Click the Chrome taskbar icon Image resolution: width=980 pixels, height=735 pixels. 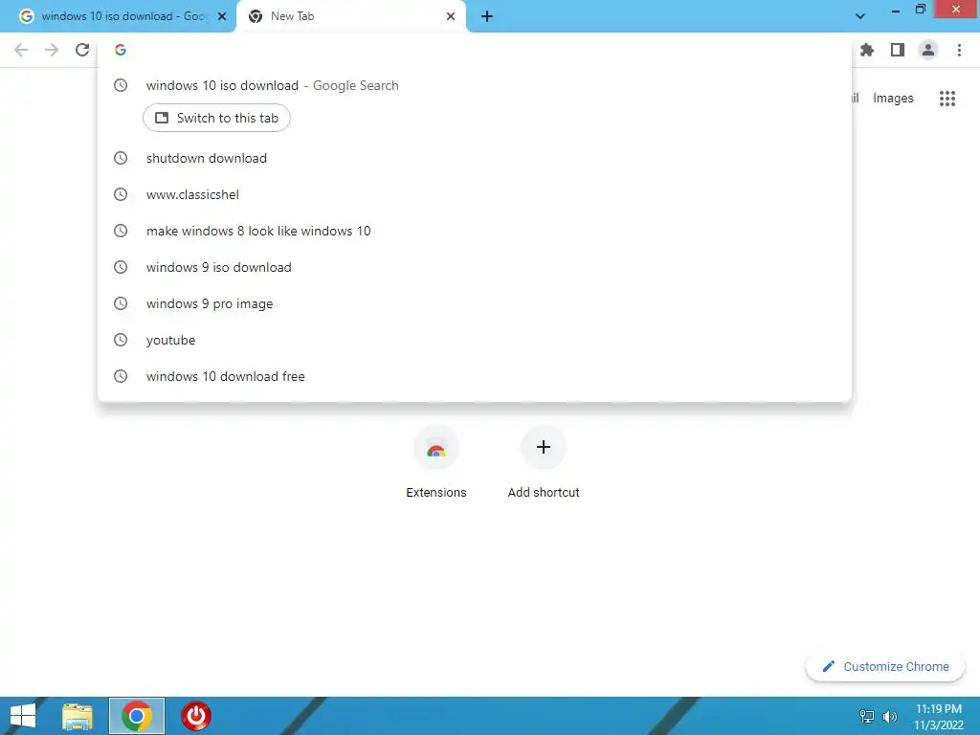(137, 716)
